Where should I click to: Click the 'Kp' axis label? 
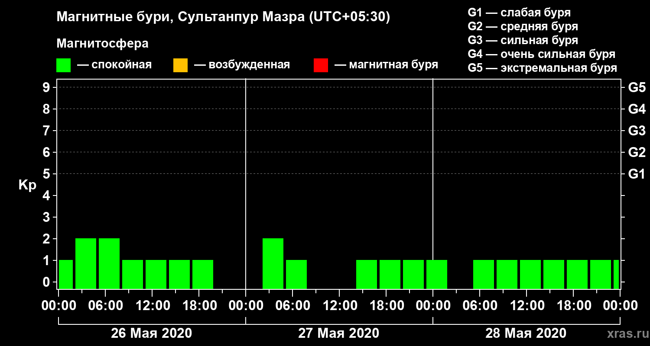(x=27, y=185)
